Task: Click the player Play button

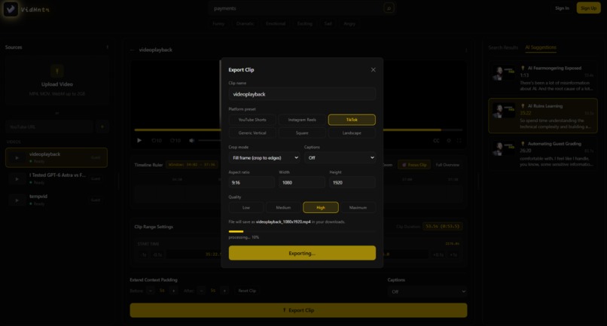Action: click(139, 140)
